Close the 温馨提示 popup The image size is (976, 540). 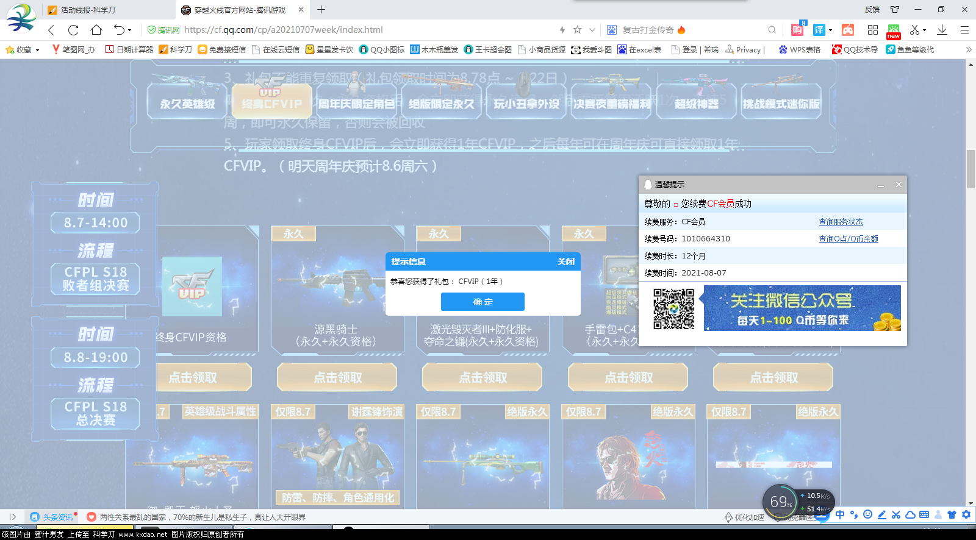pos(899,185)
